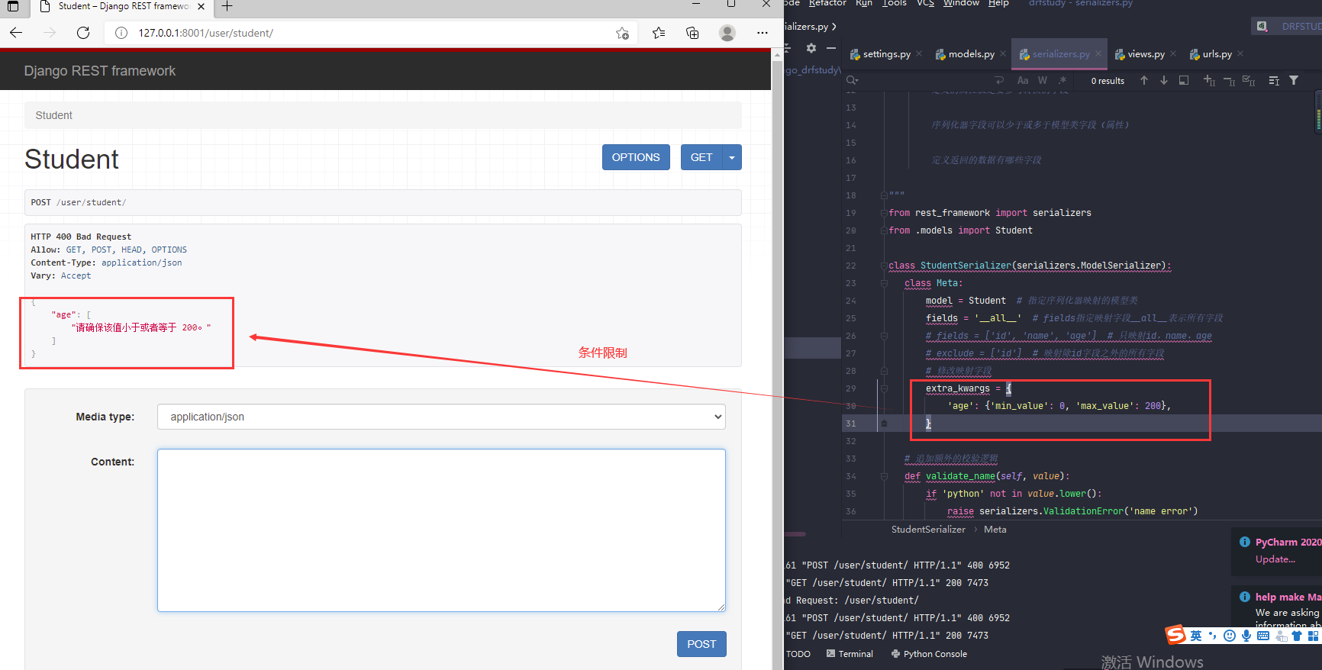
Task: Open the VCS menu in PyCharm
Action: coord(925,3)
